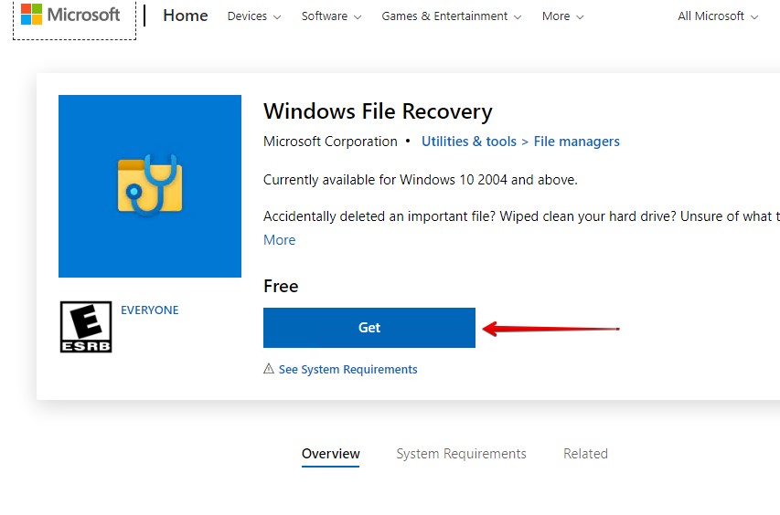Screen dimensions: 780x515
Task: Switch to the Related tab
Action: tap(585, 454)
